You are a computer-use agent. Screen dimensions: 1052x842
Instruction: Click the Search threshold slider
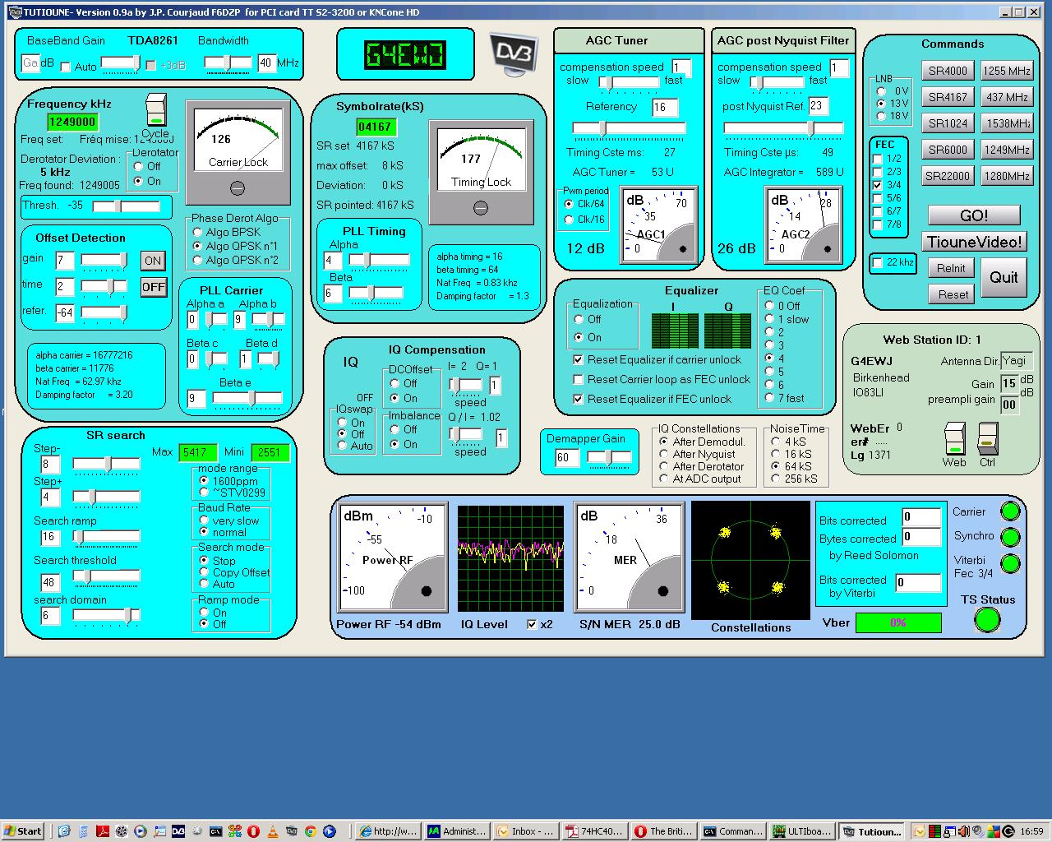coord(107,576)
